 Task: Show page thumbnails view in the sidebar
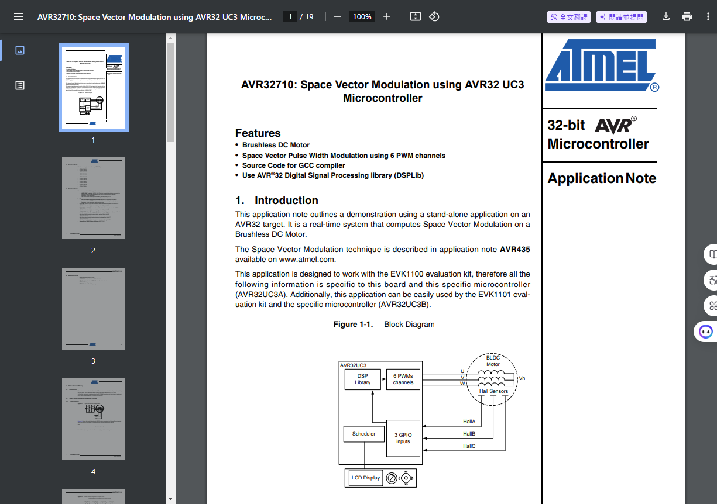click(x=20, y=50)
